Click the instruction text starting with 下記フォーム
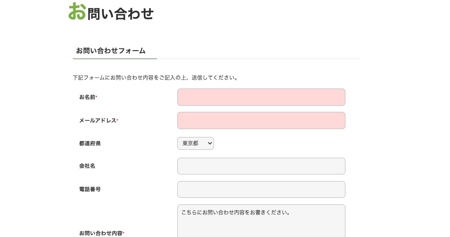The image size is (450, 237). tap(156, 78)
